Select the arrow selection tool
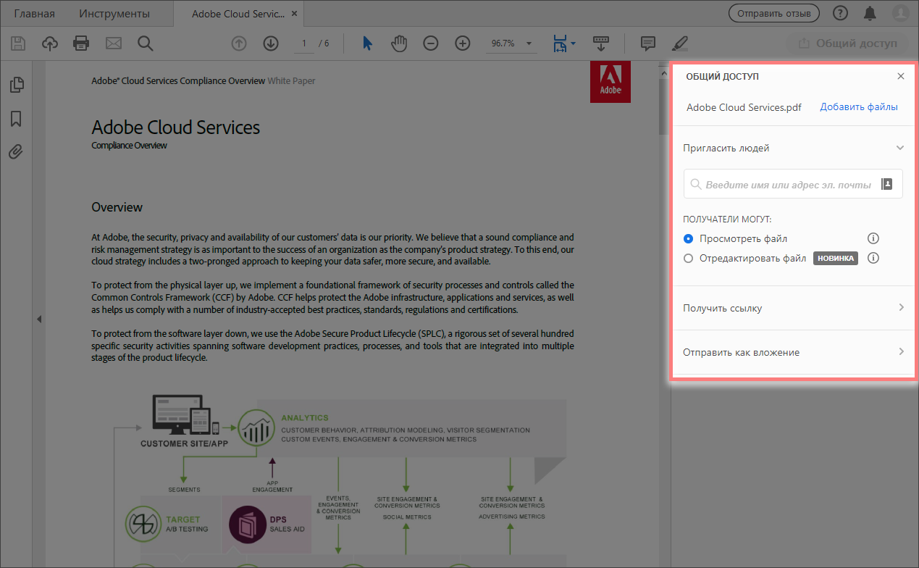This screenshot has width=919, height=568. [367, 43]
